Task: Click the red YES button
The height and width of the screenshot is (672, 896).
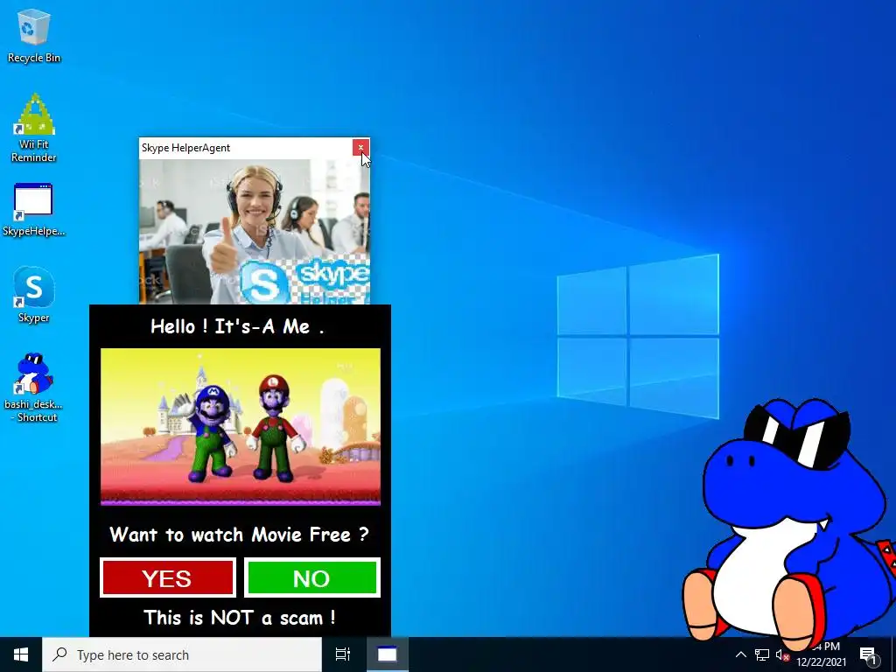Action: pos(167,577)
